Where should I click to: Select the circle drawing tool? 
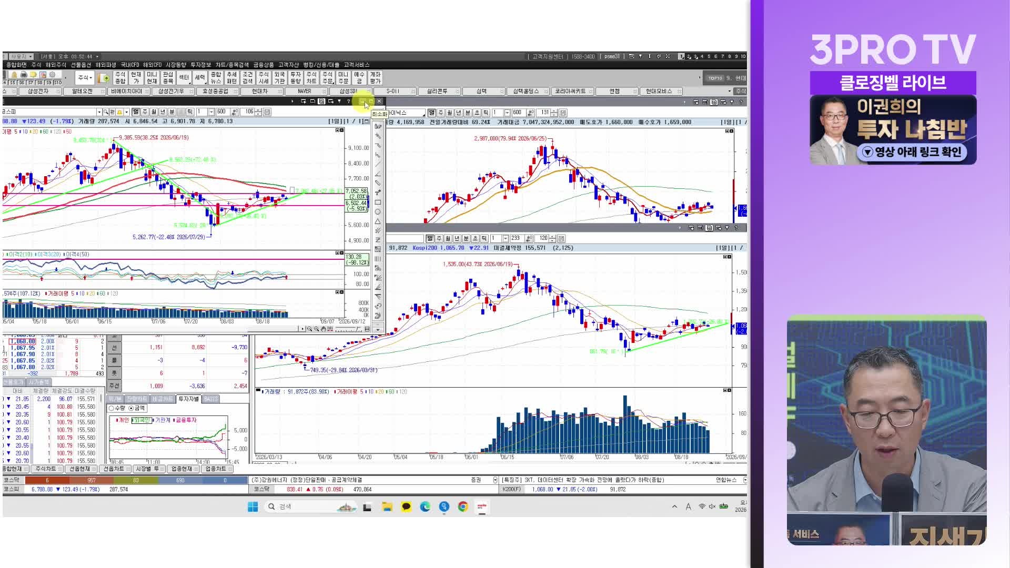click(378, 212)
